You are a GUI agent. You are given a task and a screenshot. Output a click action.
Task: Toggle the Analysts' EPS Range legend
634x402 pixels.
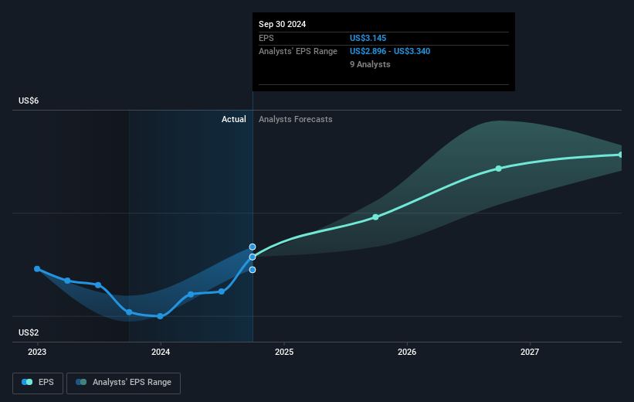124,383
